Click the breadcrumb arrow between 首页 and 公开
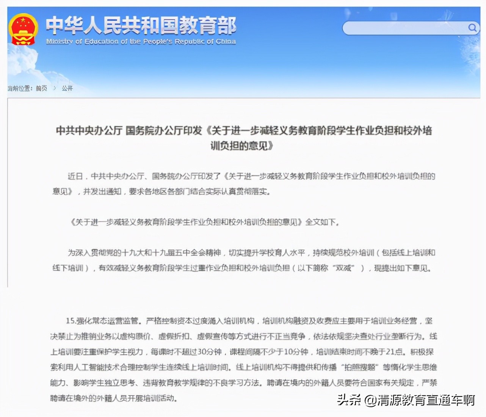The height and width of the screenshot is (417, 486). tap(55, 88)
